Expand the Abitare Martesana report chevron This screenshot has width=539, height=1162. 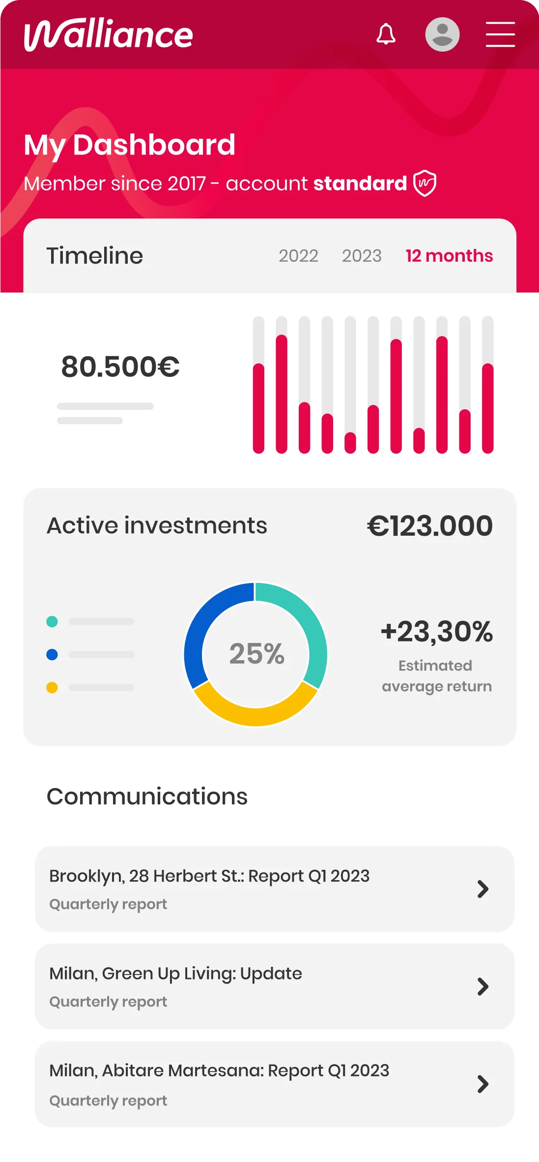(483, 1084)
